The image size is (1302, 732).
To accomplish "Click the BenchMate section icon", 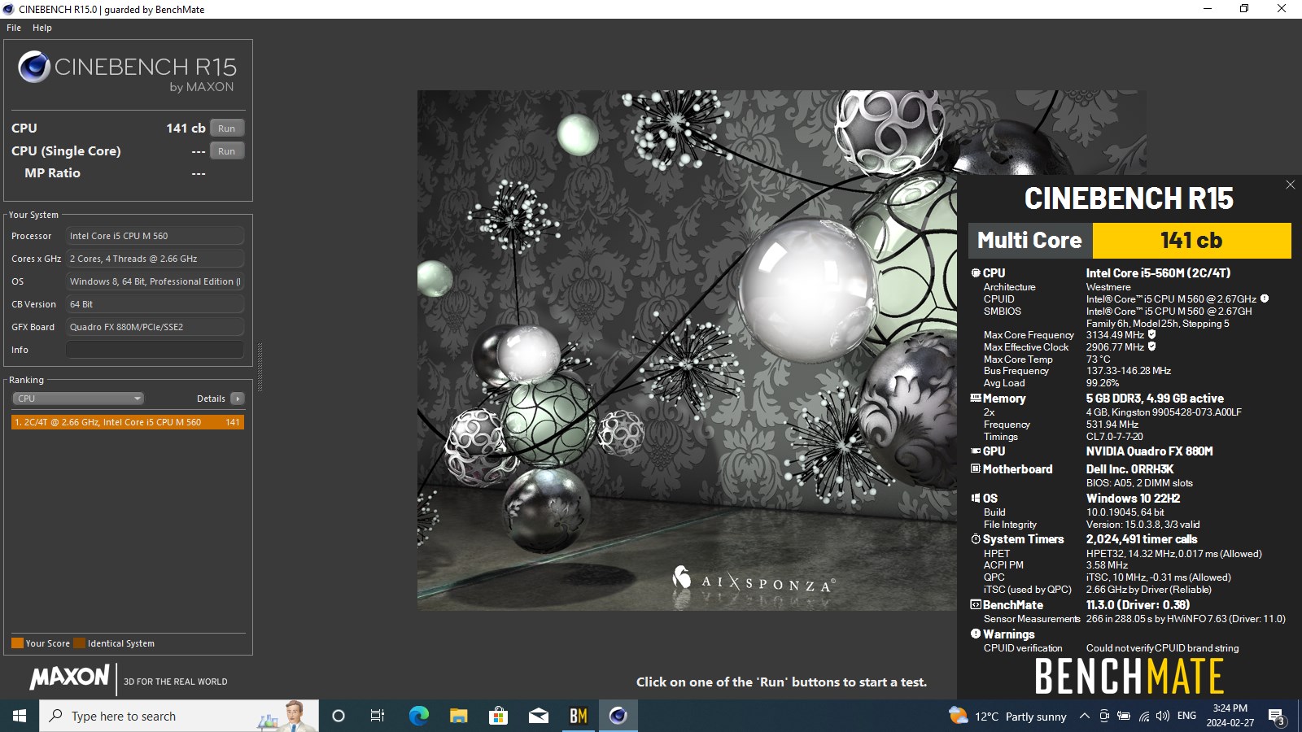I will point(976,605).
